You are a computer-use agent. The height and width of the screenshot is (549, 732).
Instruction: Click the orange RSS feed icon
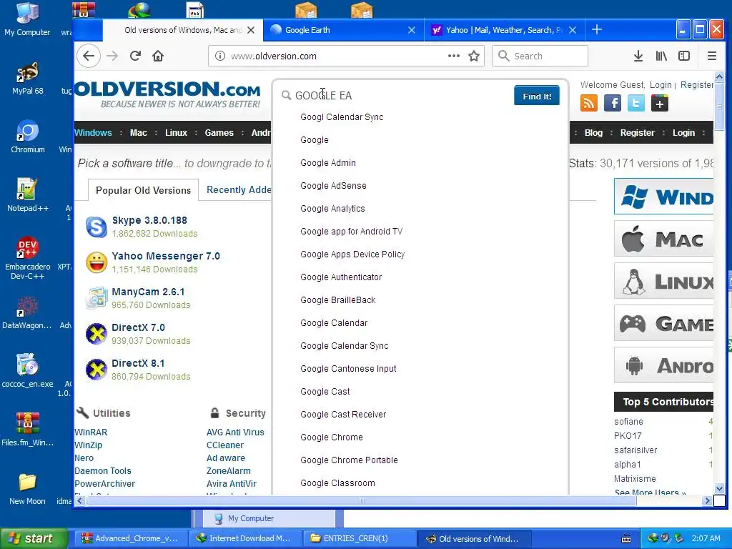(589, 103)
